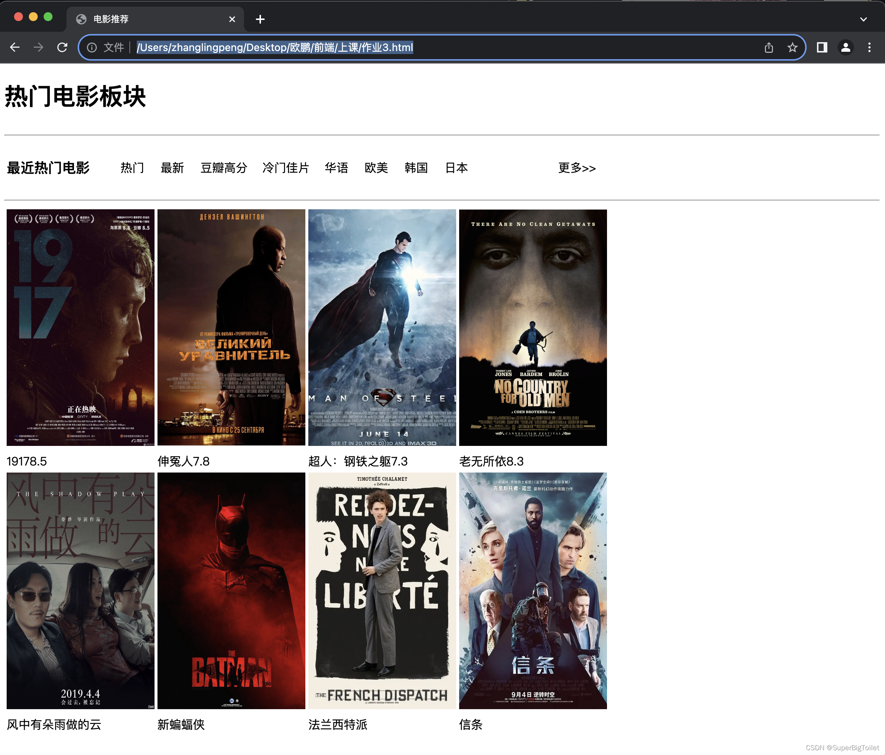This screenshot has width=885, height=755.
Task: Select the 日本 category
Action: (457, 168)
